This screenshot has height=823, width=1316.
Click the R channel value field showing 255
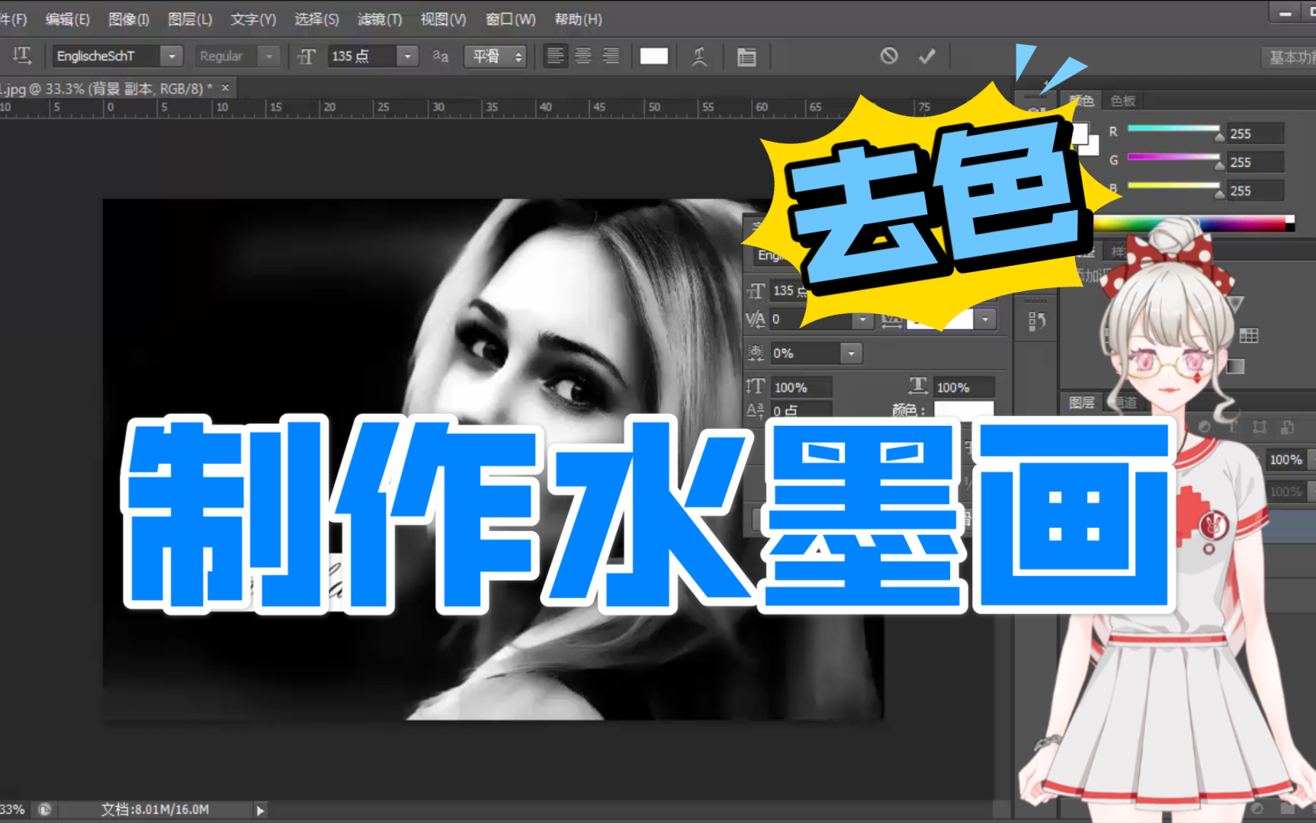click(x=1255, y=133)
